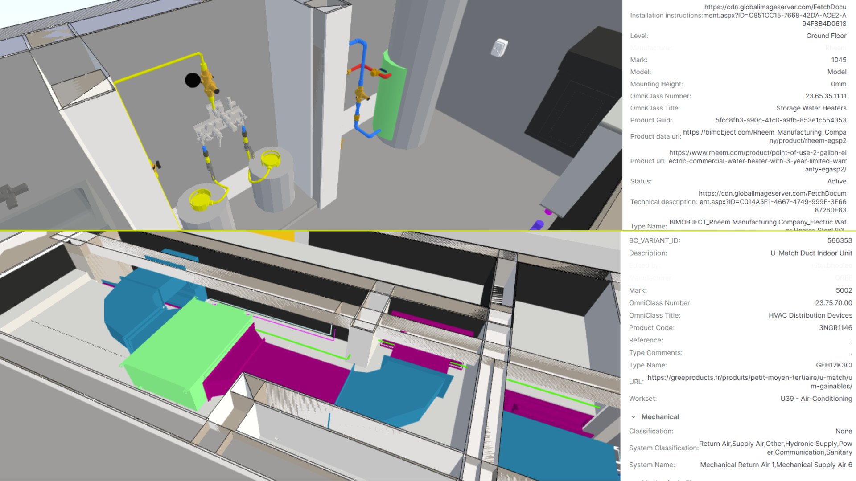Click the black sphere on the yellow pipe

(193, 80)
